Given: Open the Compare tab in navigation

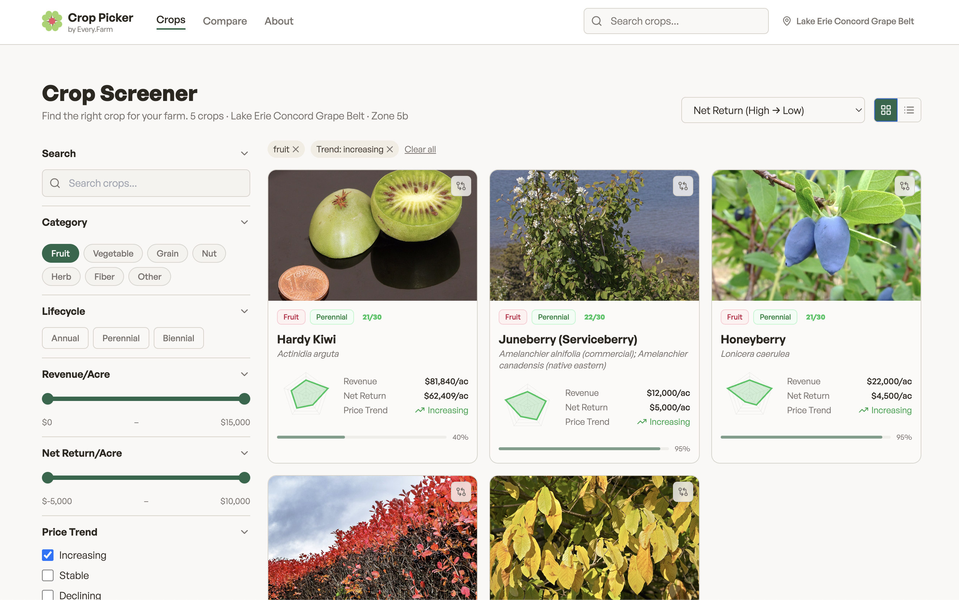Looking at the screenshot, I should 225,21.
